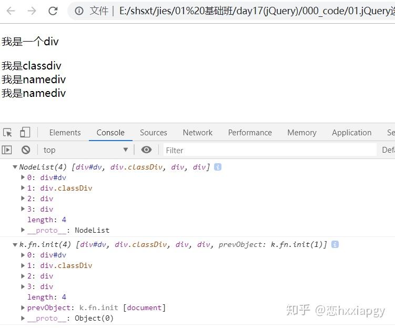The image size is (395, 328).
Task: Focus the console Filter field
Action: pos(270,150)
